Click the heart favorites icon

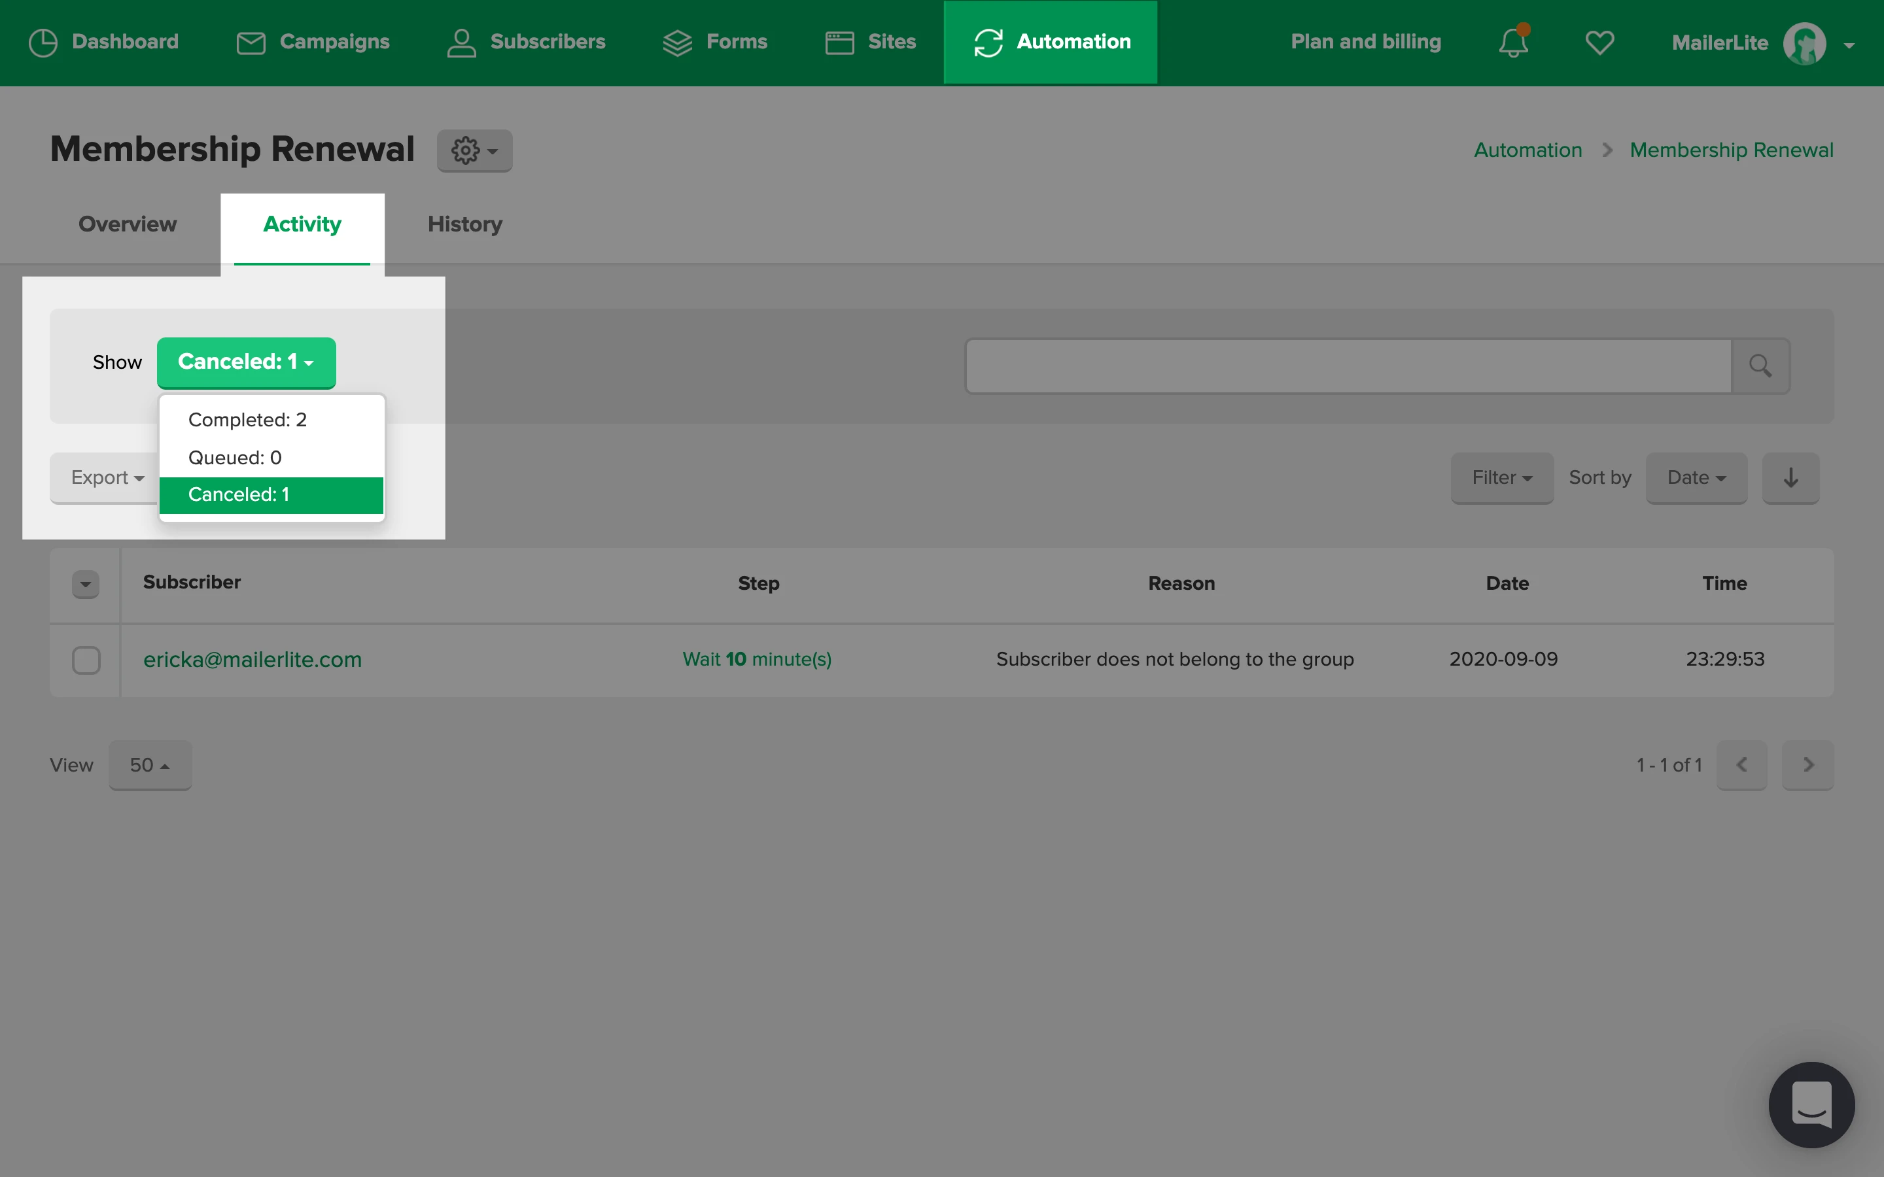click(x=1599, y=42)
